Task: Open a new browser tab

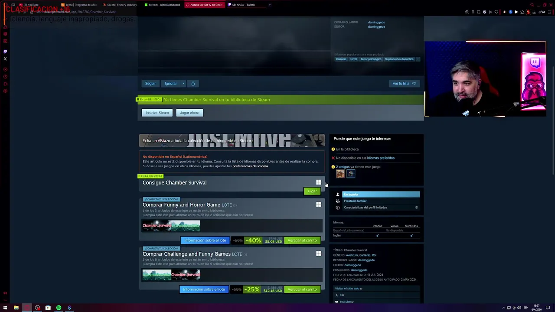Action: (x=270, y=5)
